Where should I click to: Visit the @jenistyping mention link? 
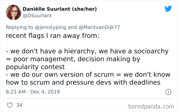50,27
